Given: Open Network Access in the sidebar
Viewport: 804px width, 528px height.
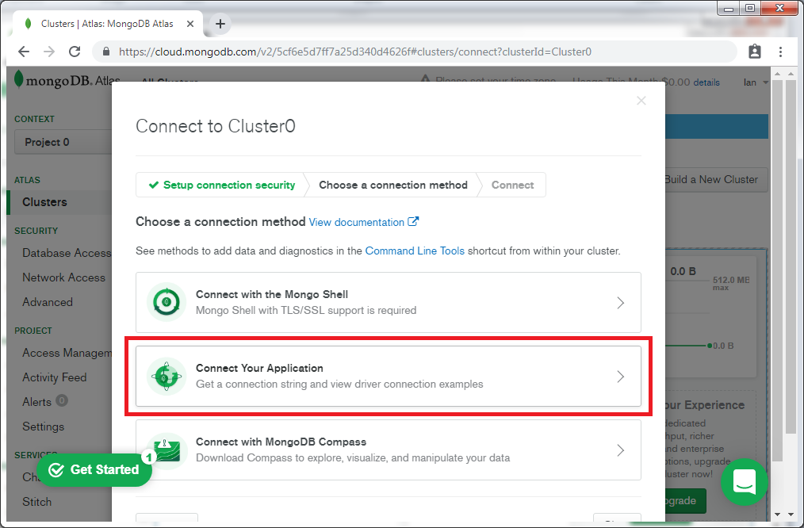Looking at the screenshot, I should [63, 277].
